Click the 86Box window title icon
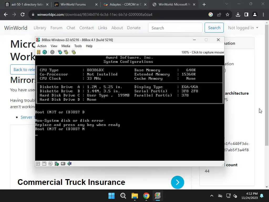 click(x=38, y=40)
